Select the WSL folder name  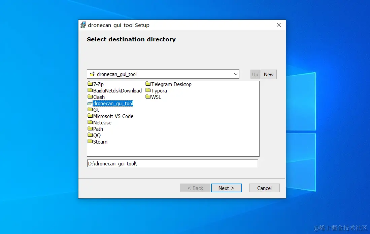point(156,97)
